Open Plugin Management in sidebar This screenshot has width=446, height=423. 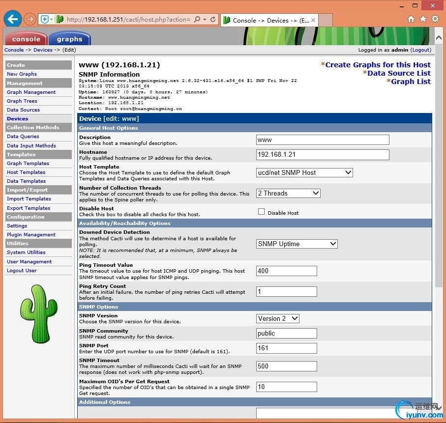point(31,234)
